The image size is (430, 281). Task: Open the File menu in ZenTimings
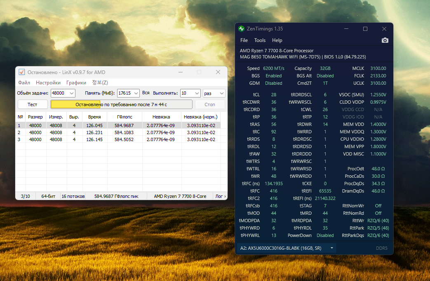pos(244,40)
